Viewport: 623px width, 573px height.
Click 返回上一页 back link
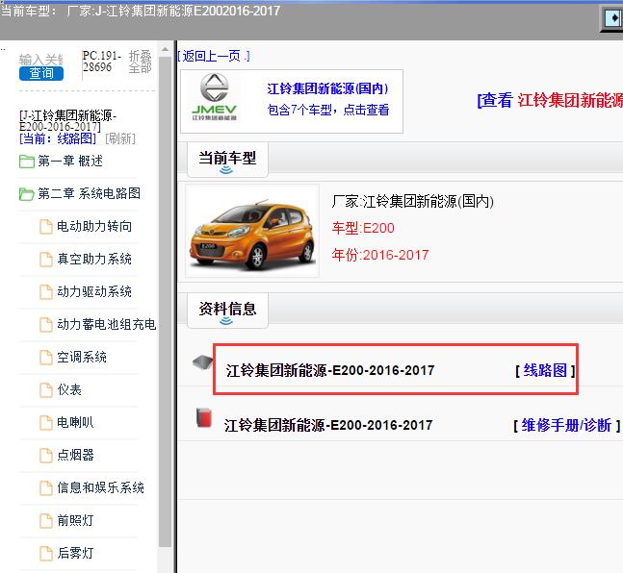click(214, 56)
